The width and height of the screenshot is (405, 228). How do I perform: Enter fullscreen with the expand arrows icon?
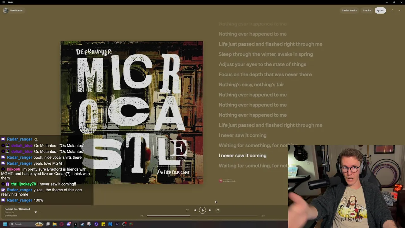[x=392, y=10]
